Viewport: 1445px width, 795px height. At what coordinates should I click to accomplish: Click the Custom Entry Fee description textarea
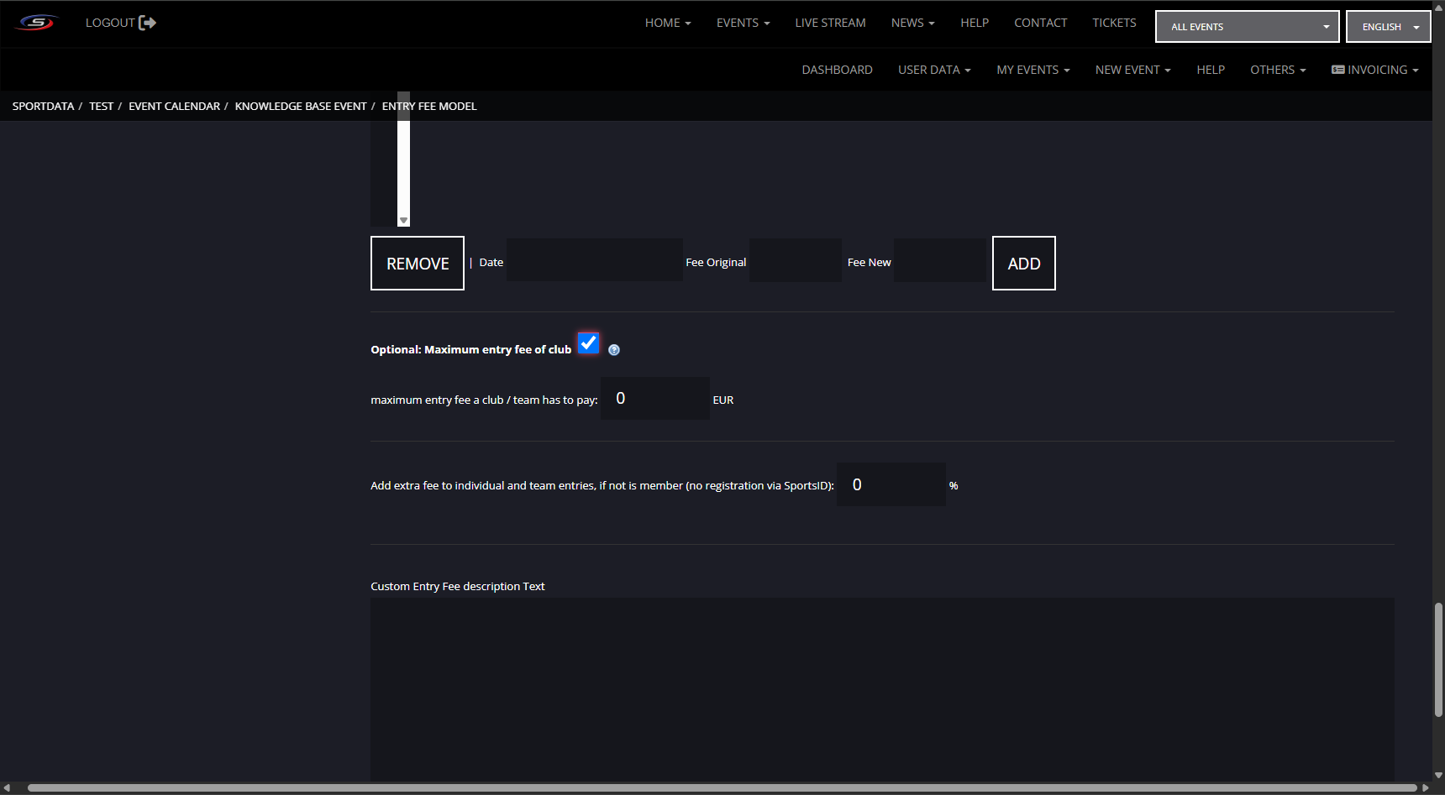coord(882,689)
